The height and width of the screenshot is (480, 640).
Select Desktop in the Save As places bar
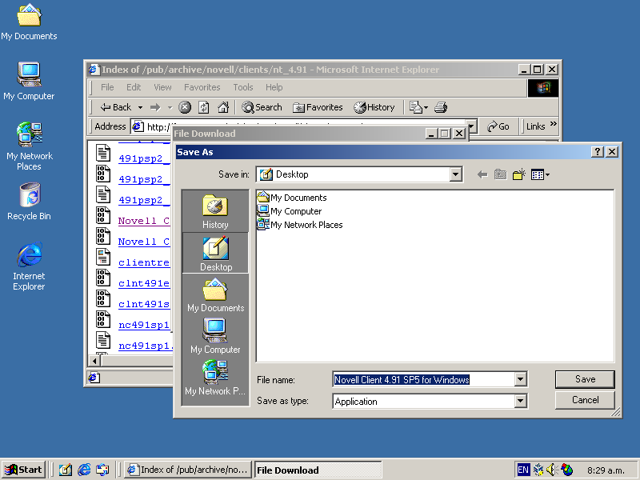point(215,253)
